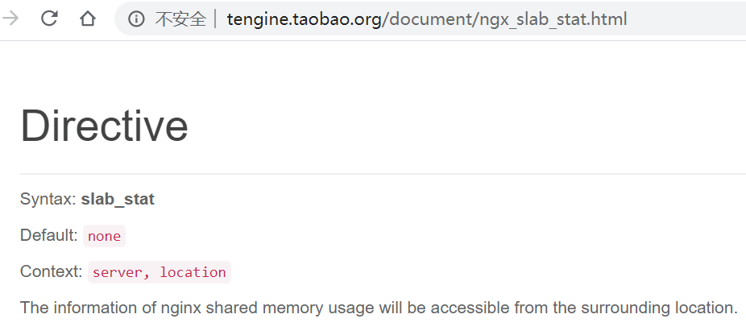Click the nginx shared memory description sentence
This screenshot has width=746, height=335.
pos(379,308)
